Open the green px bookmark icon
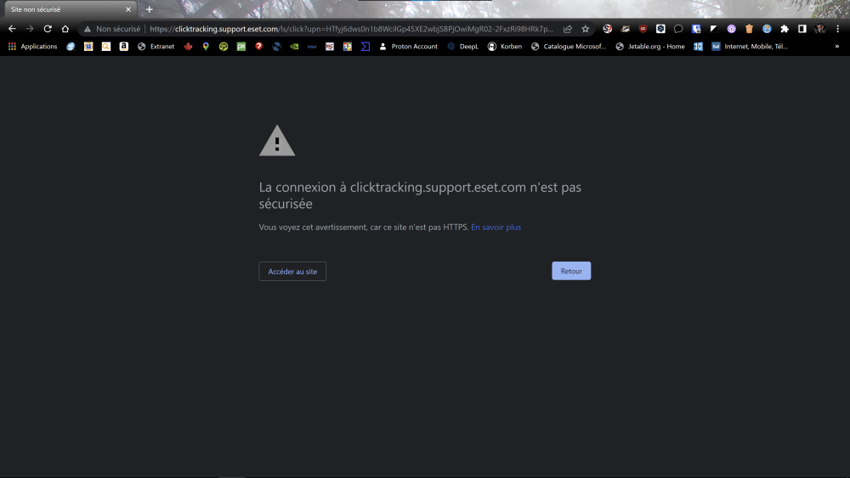850x478 pixels. (x=241, y=47)
